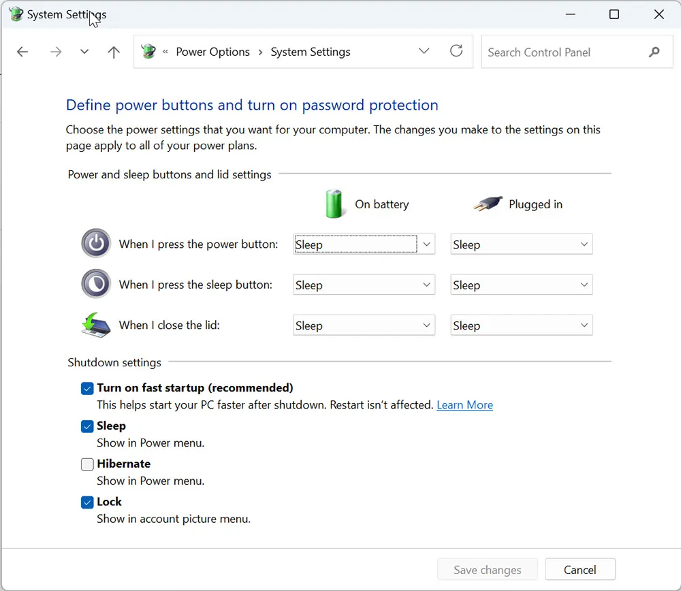Select Power Options in the breadcrumb
681x591 pixels.
coord(213,51)
